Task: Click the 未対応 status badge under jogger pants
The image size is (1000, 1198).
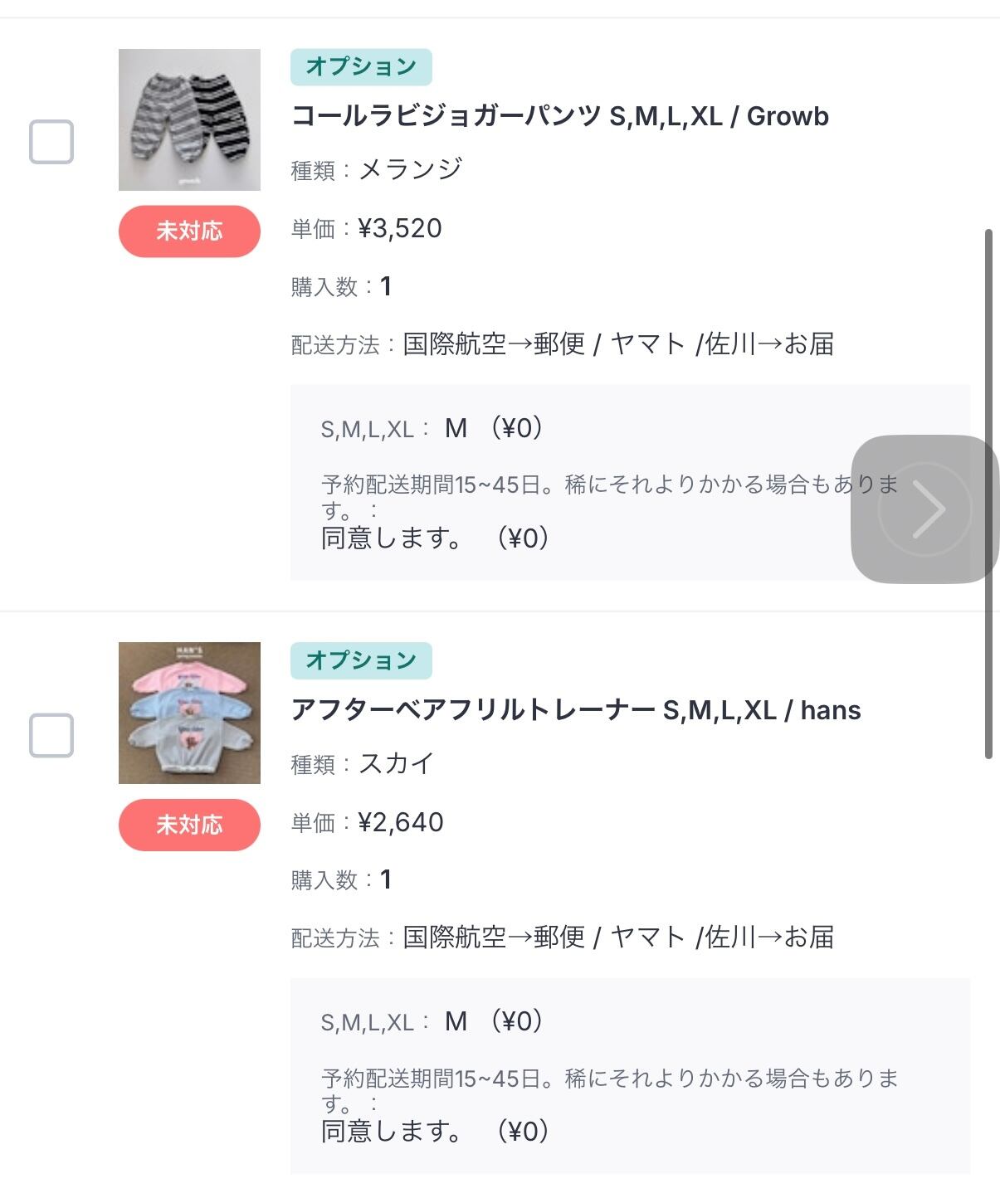Action: 189,231
